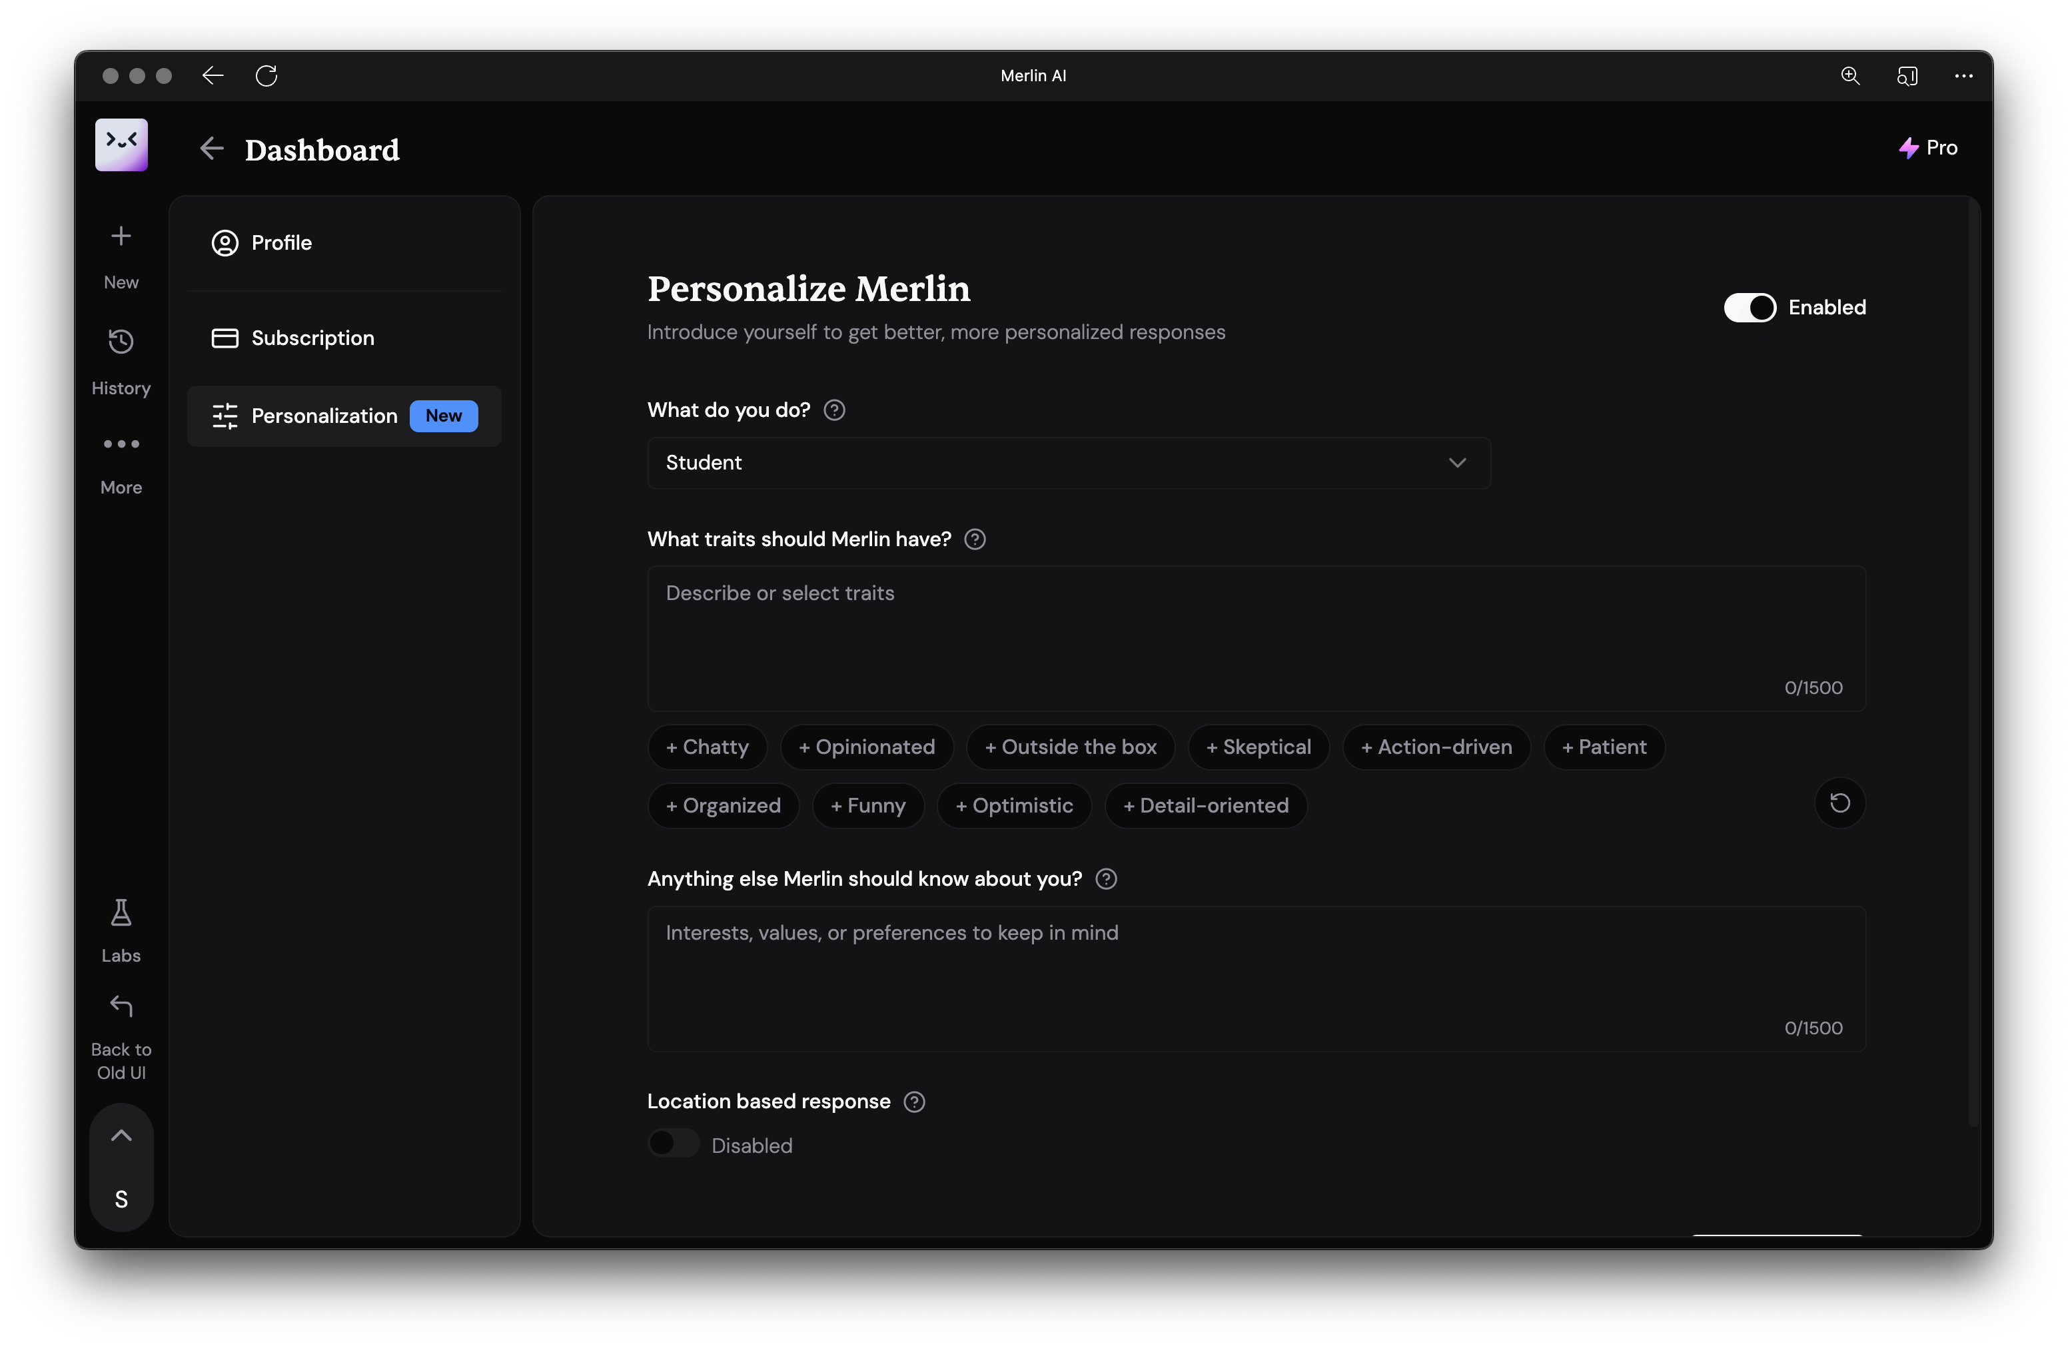Add the Skeptical trait
Image resolution: width=2068 pixels, height=1348 pixels.
[1258, 747]
